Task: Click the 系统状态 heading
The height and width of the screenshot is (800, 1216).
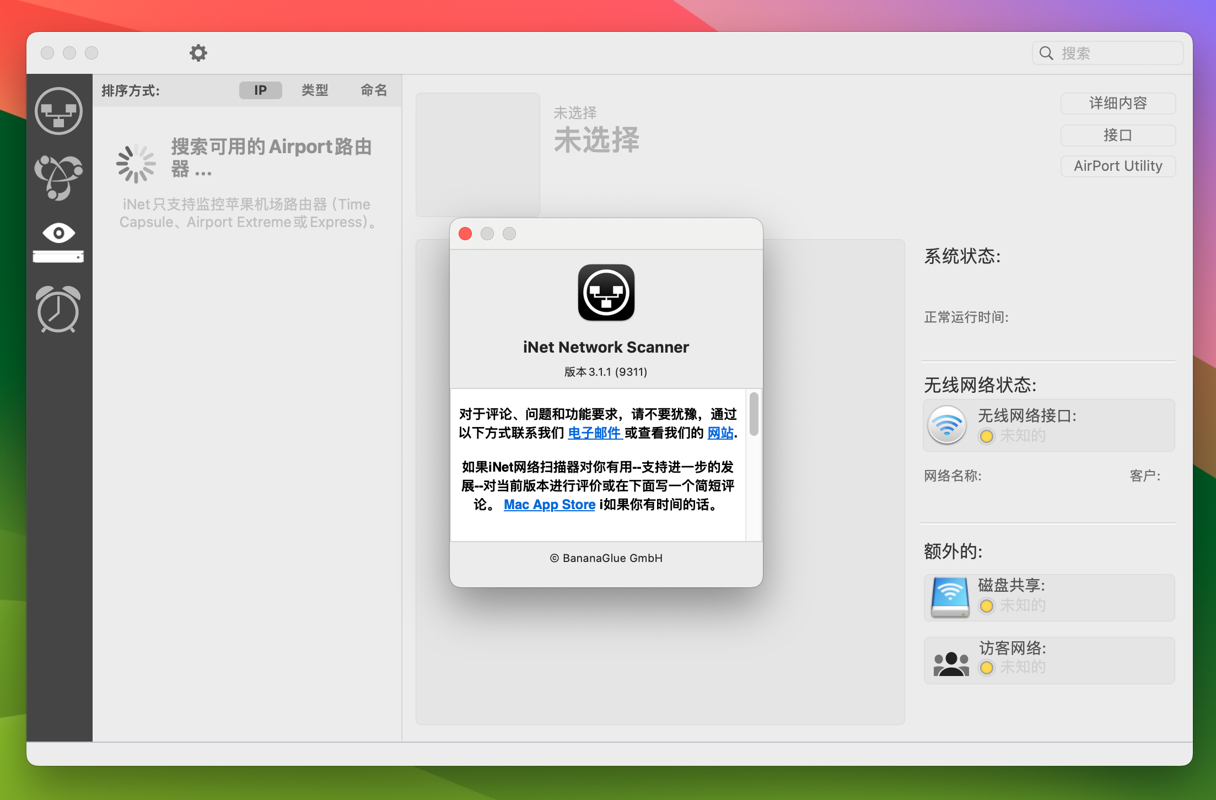Action: click(x=962, y=256)
